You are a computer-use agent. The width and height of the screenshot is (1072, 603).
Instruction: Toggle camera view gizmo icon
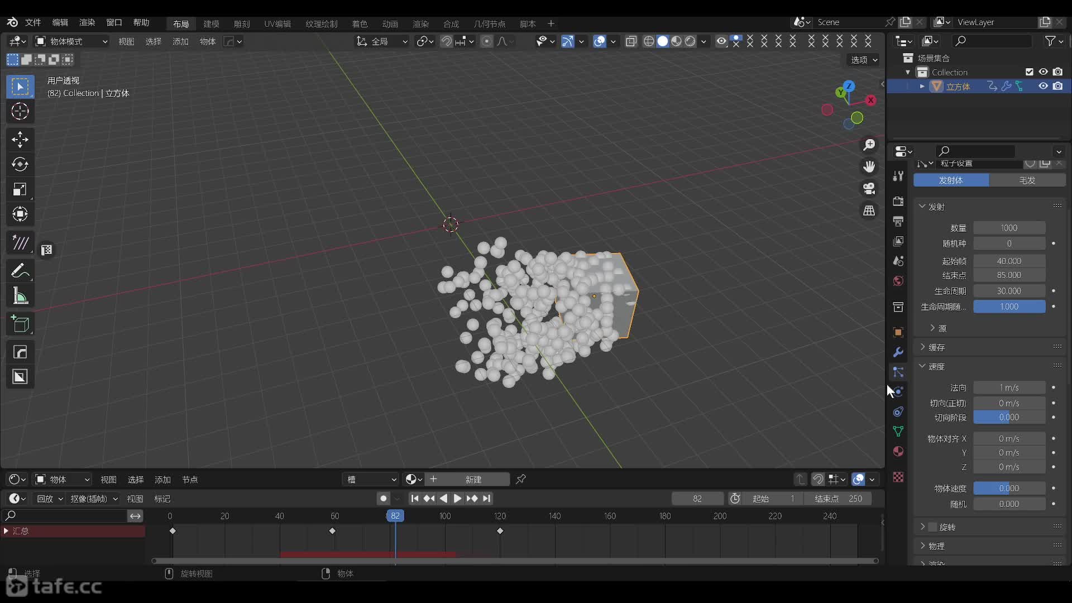[x=869, y=189]
